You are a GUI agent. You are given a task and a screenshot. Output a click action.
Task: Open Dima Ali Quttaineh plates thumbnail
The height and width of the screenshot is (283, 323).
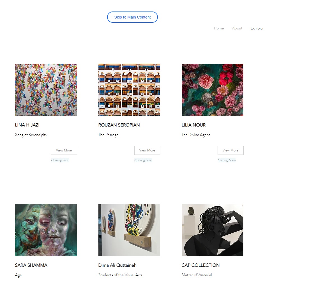pos(129,230)
